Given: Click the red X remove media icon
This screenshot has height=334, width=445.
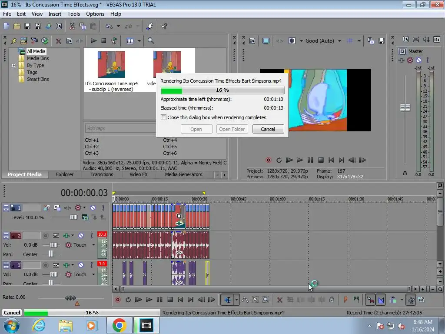Looking at the screenshot, I should 59,41.
